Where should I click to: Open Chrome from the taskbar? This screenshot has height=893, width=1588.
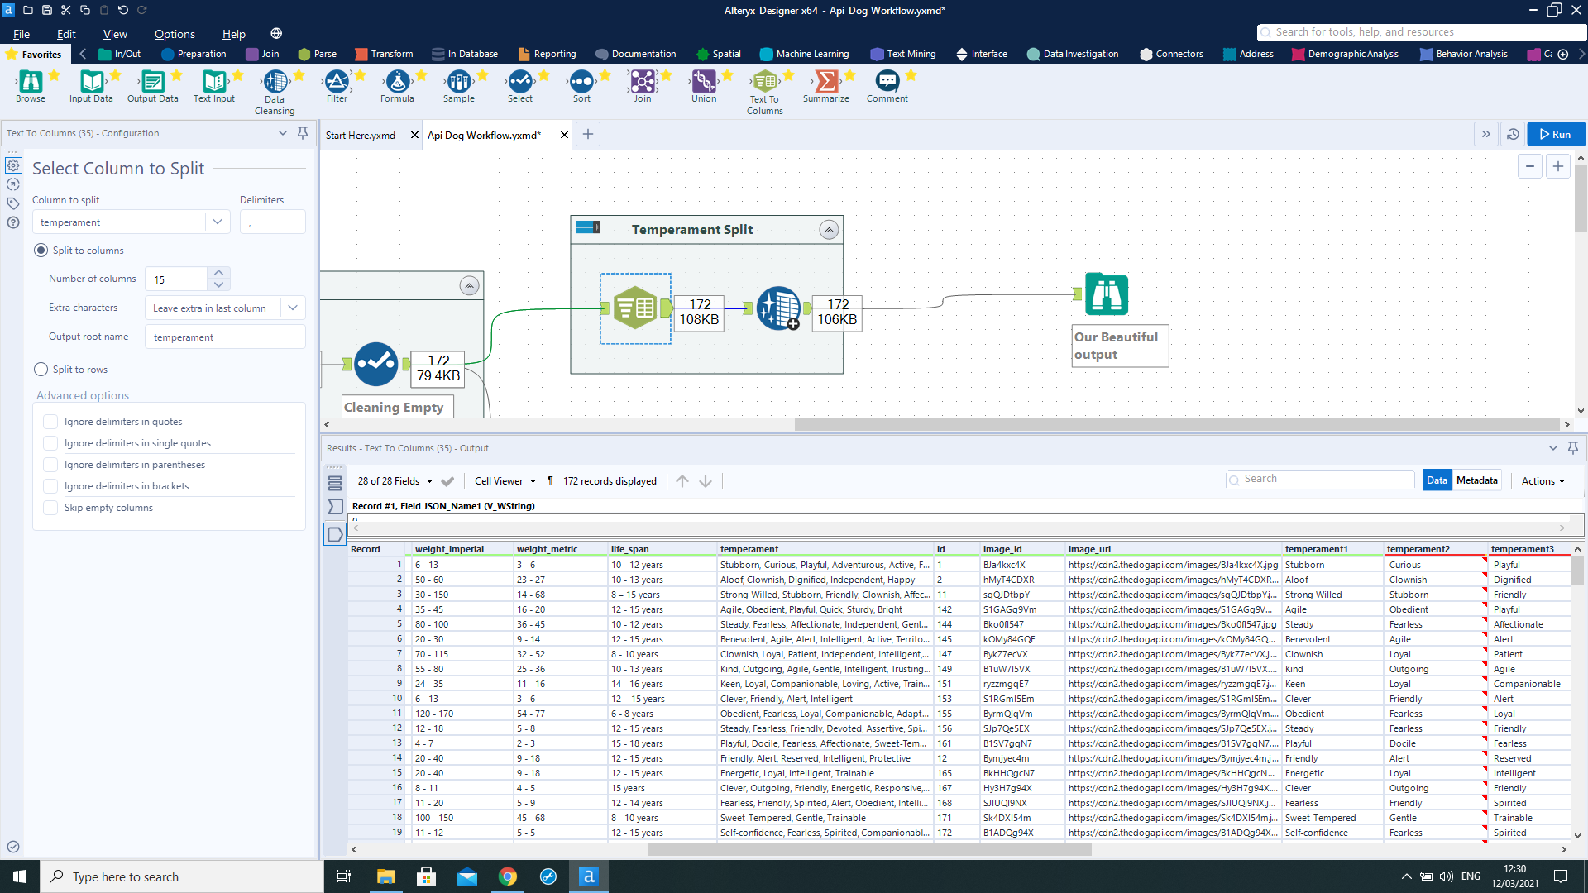point(508,876)
